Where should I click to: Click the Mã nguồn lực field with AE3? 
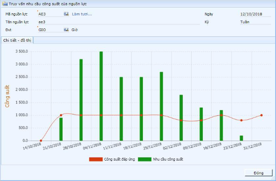point(50,14)
